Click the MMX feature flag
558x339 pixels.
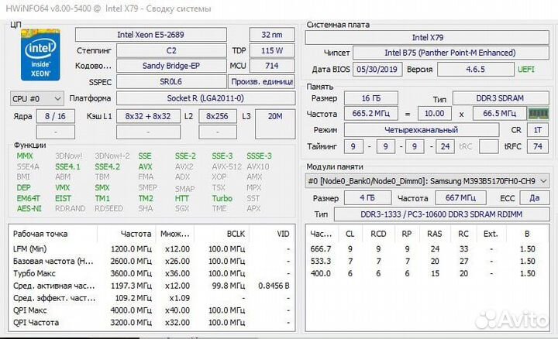(25, 156)
